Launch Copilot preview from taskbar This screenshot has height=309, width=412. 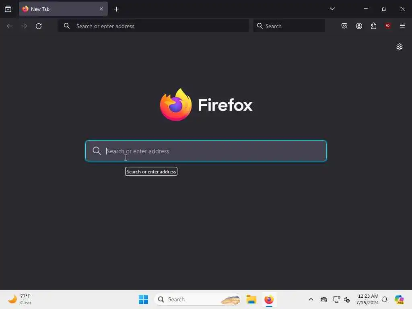[x=399, y=299]
